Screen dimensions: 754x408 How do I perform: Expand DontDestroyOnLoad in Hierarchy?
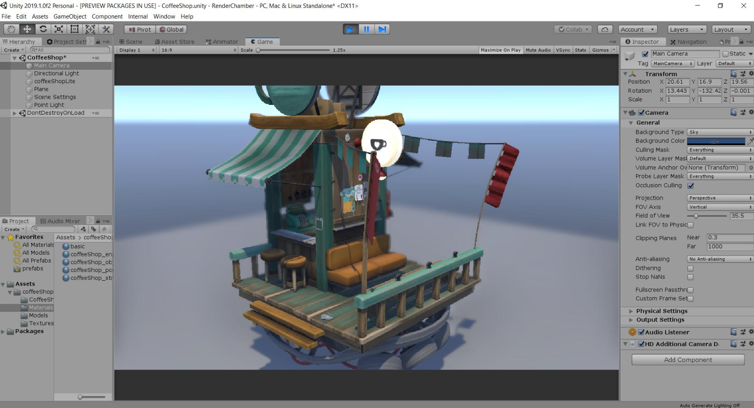[14, 113]
